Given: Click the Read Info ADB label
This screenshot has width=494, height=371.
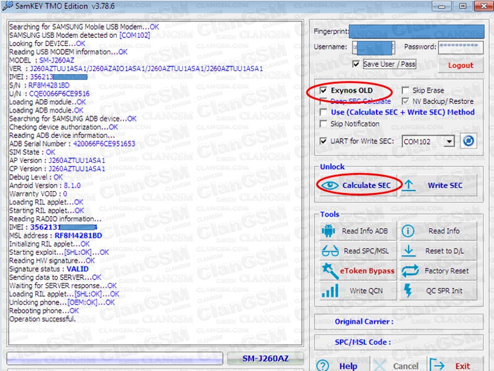Looking at the screenshot, I should click(x=365, y=231).
